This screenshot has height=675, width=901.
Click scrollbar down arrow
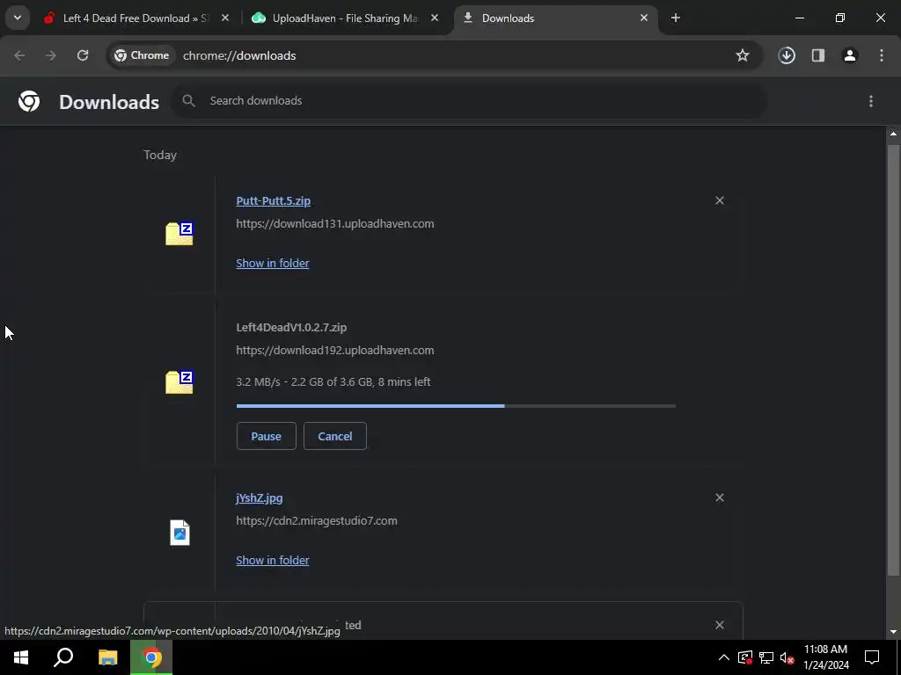(893, 632)
